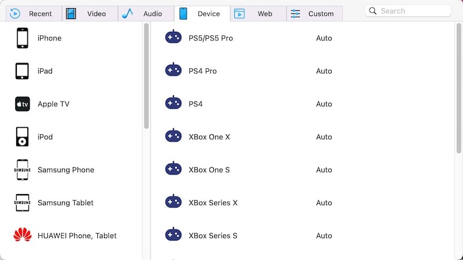Click the preset list scrollbar on right
The image size is (463, 260).
[x=458, y=88]
